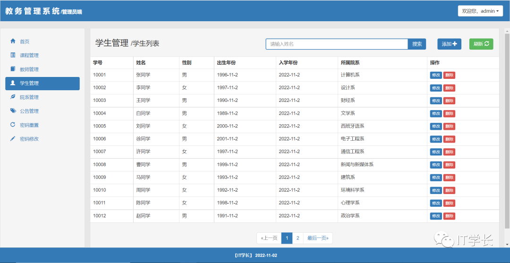This screenshot has width=510, height=263.
Task: Click 修改 for student 10009
Action: tap(436, 178)
